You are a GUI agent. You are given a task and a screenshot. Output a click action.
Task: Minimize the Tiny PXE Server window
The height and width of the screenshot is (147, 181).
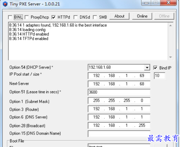146,3
